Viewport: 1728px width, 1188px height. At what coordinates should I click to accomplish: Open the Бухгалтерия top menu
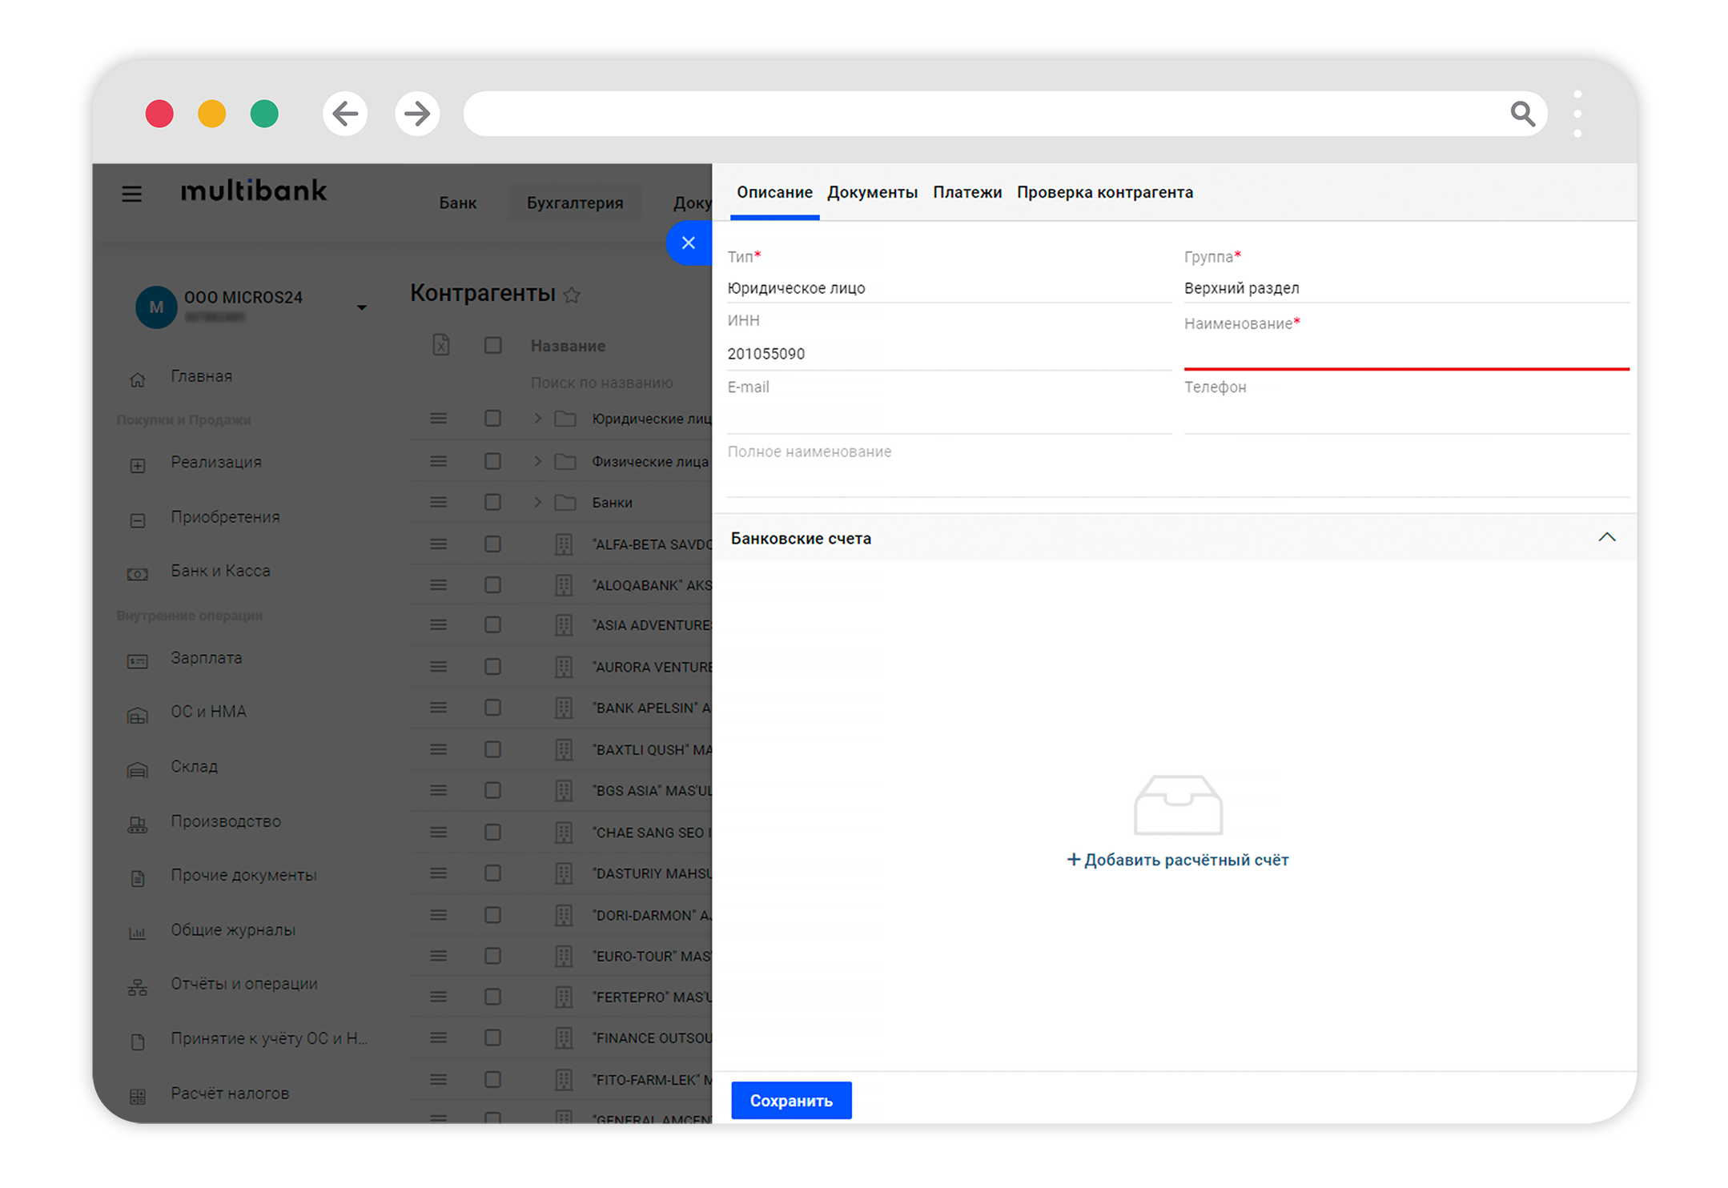tap(575, 203)
